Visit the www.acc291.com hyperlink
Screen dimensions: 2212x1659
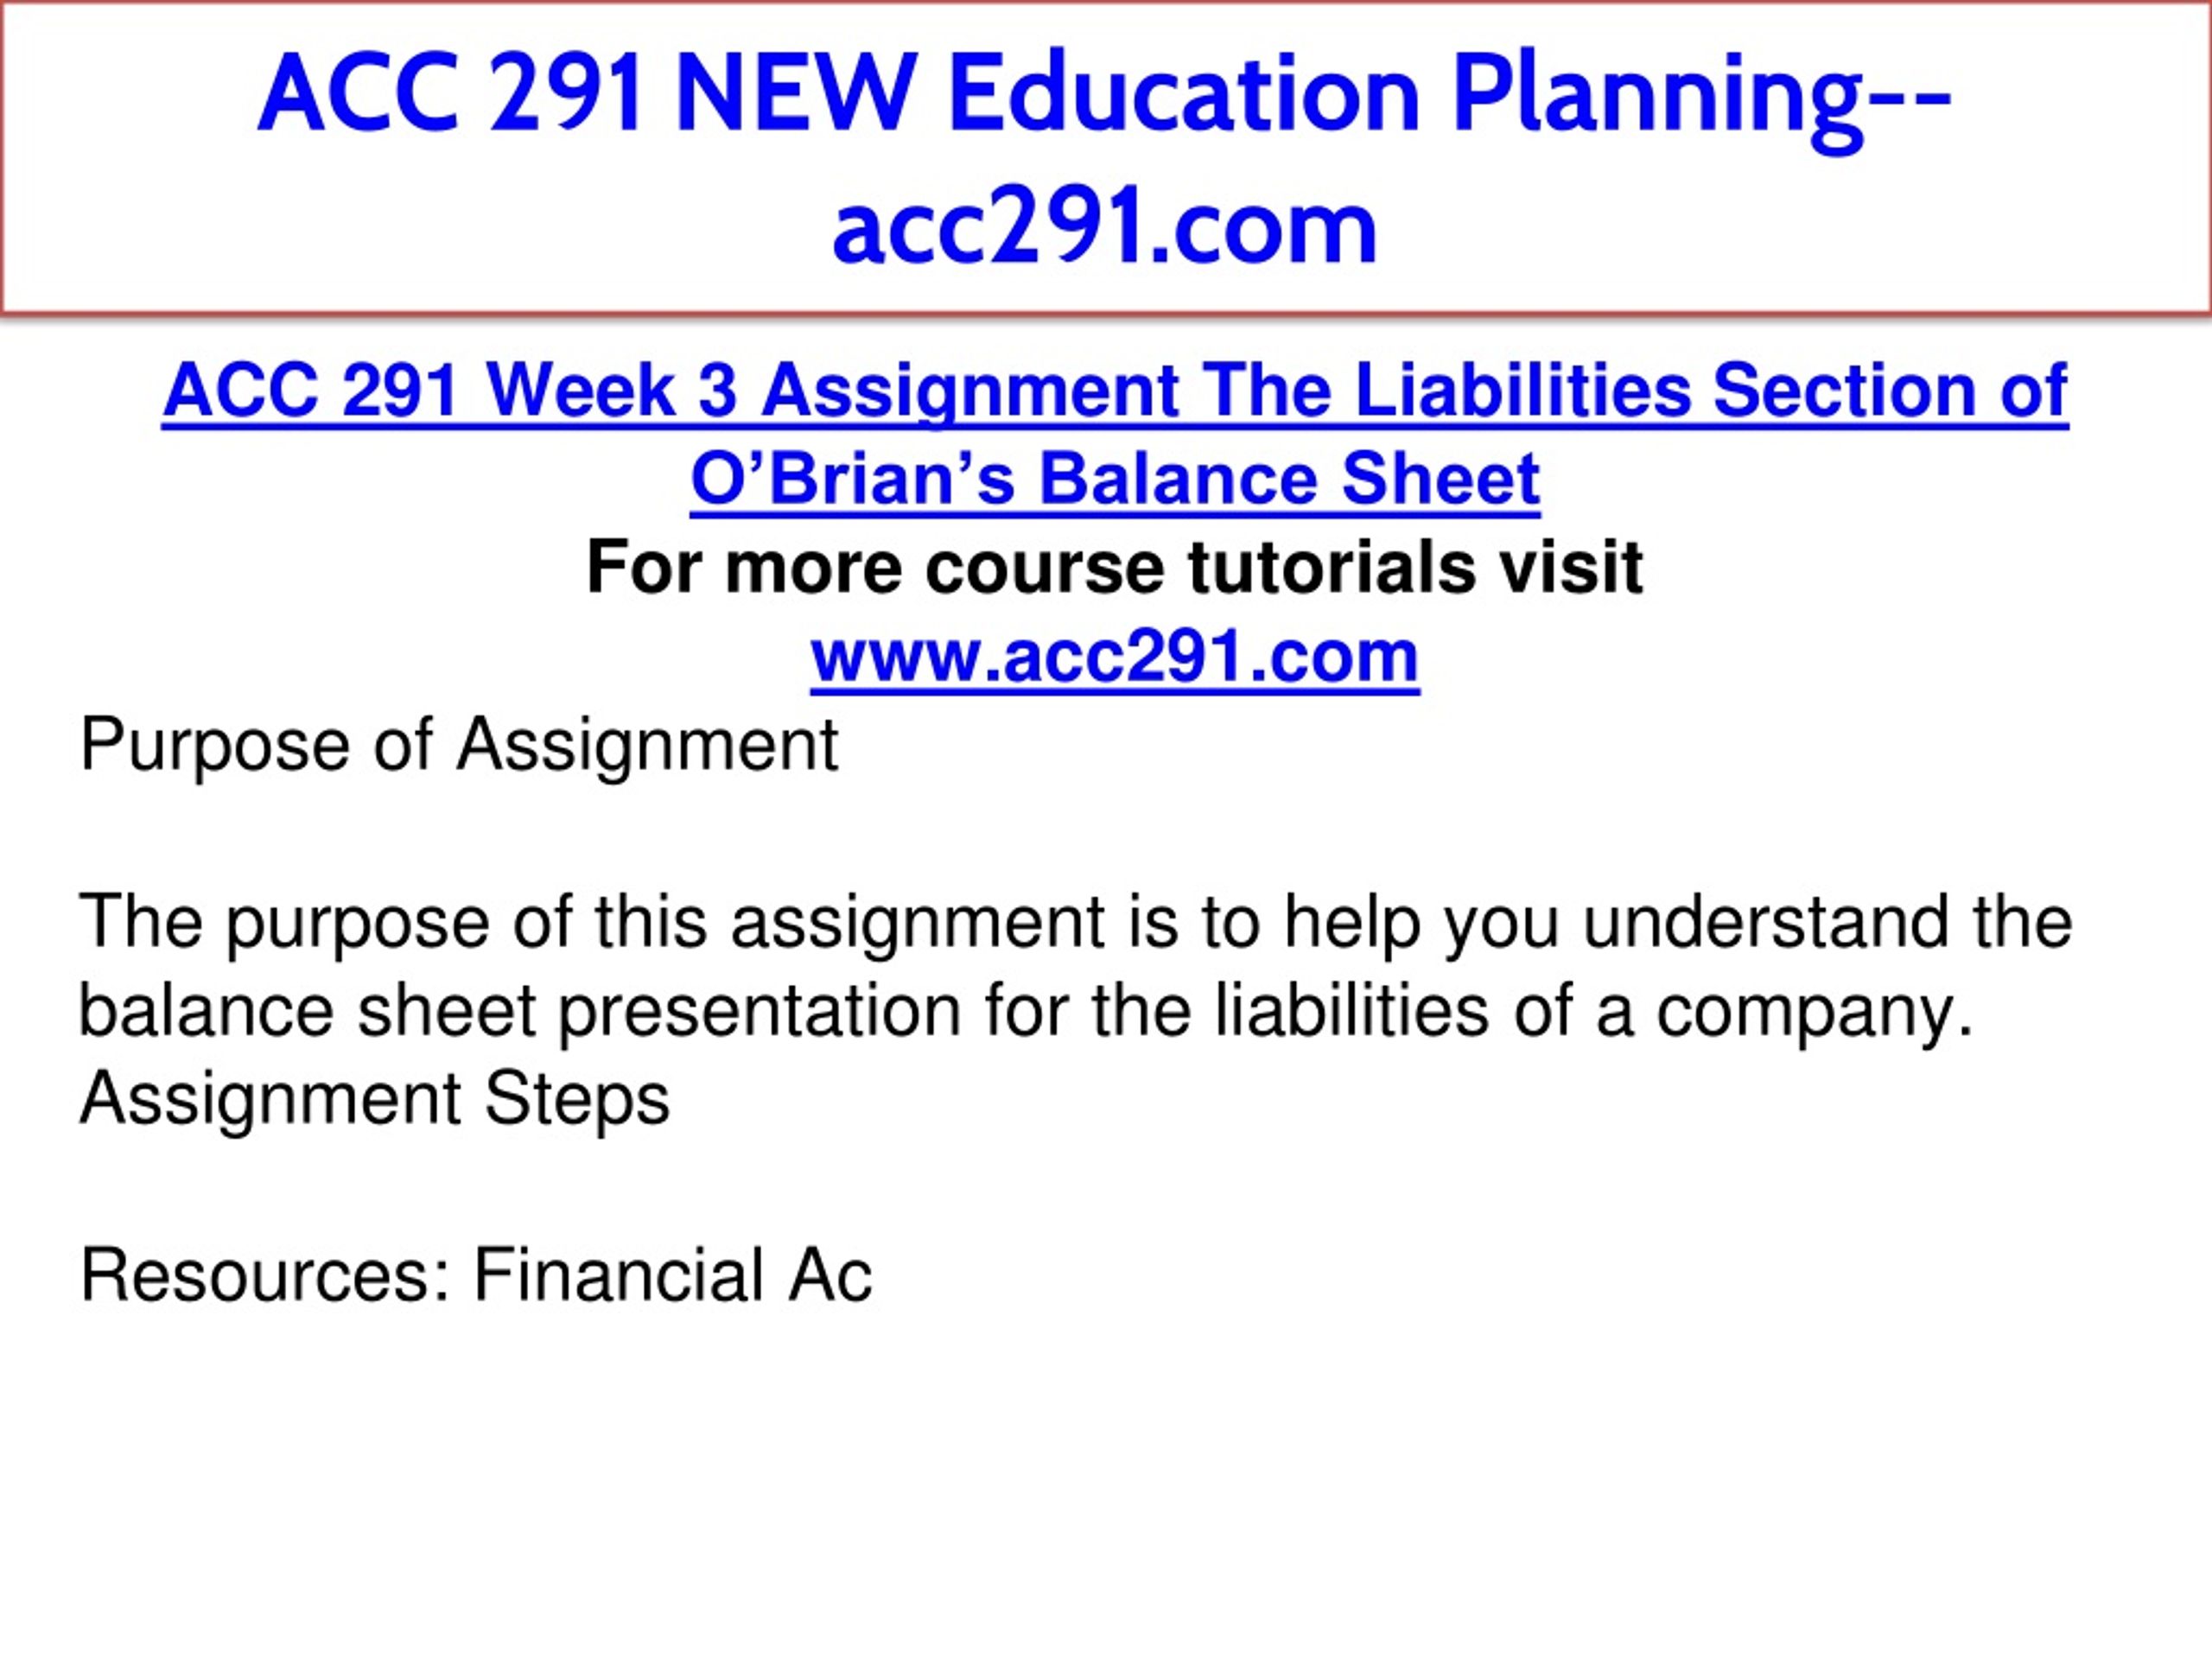[x=1115, y=657]
